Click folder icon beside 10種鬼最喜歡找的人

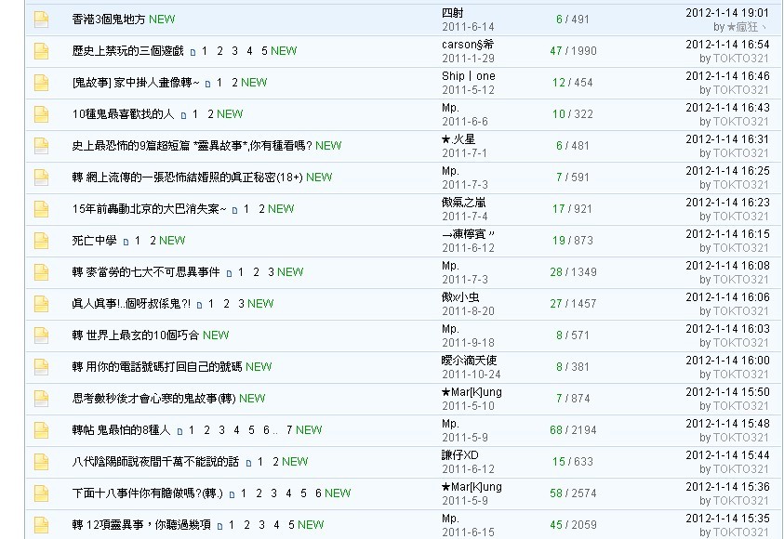[x=41, y=114]
